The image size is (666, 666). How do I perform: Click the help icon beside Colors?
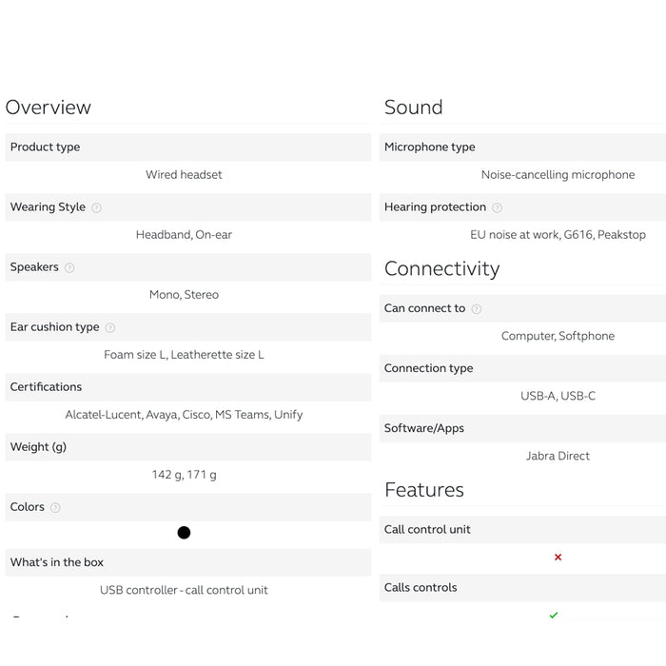point(55,507)
